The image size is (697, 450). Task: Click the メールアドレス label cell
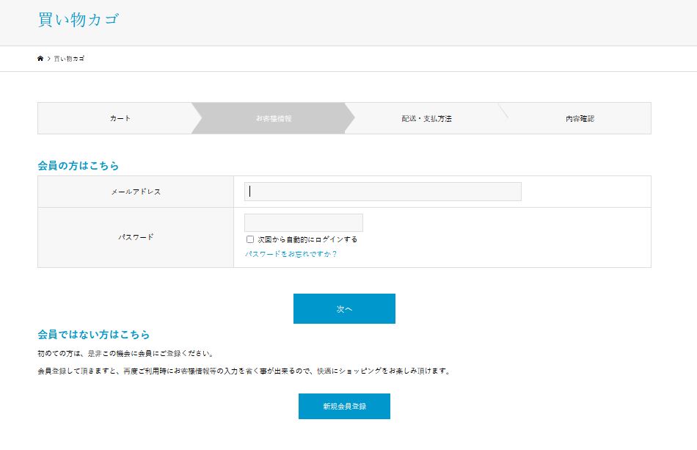tap(136, 192)
